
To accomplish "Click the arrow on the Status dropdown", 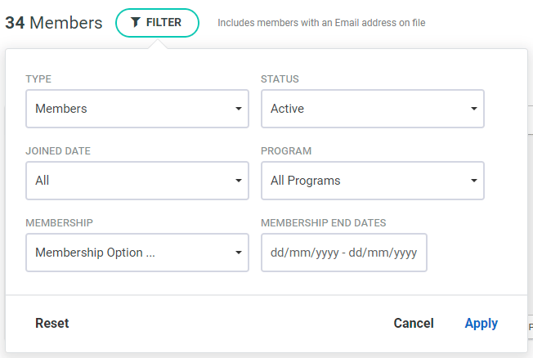I will [473, 109].
